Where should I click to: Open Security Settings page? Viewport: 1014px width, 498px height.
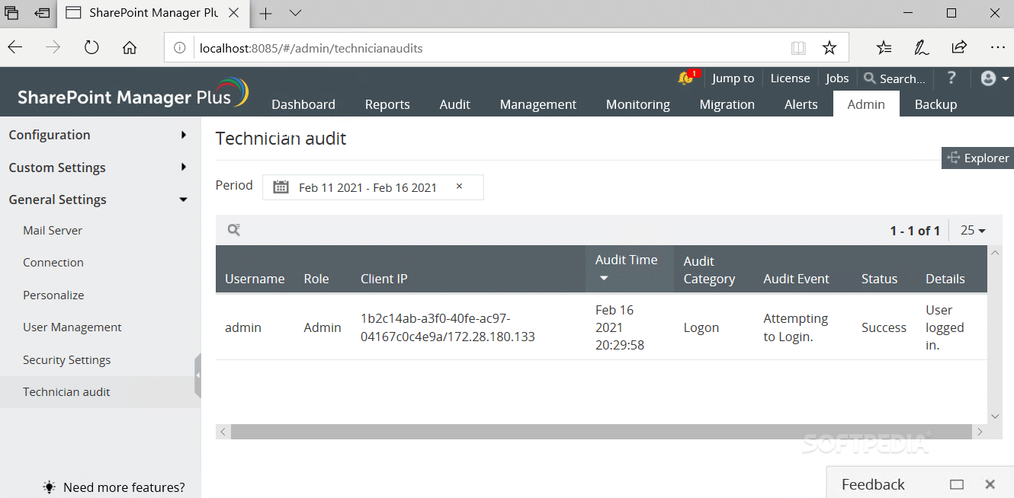(x=67, y=359)
